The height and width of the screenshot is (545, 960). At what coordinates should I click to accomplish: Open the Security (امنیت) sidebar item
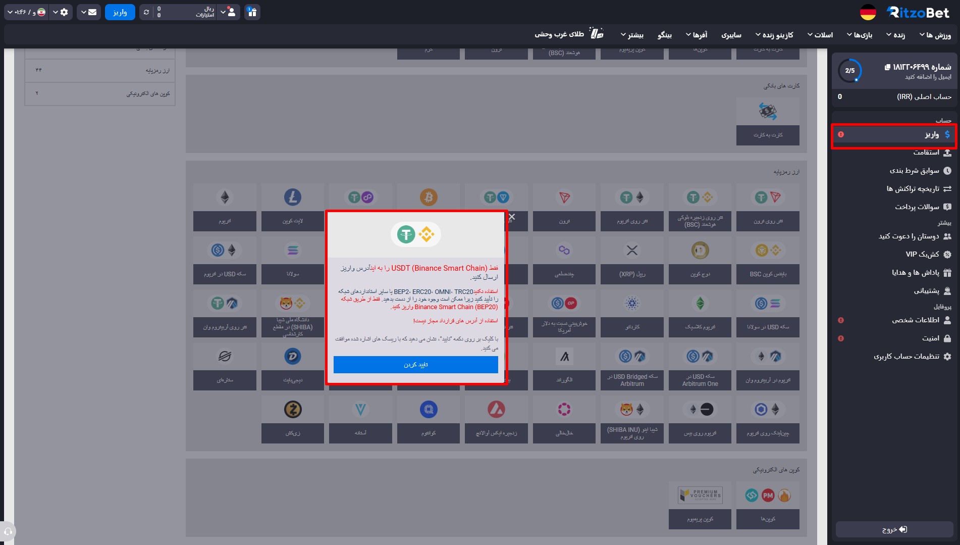click(x=894, y=338)
